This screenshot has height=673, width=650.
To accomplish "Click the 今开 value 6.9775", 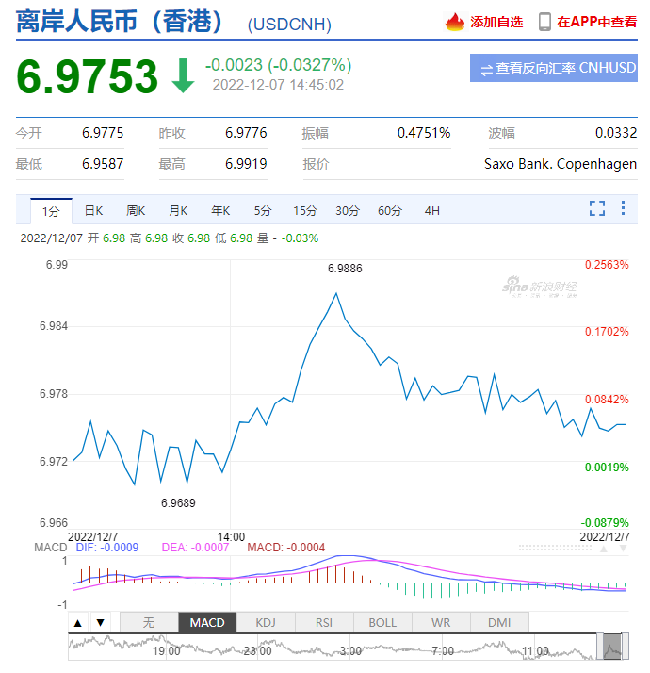I will click(103, 133).
